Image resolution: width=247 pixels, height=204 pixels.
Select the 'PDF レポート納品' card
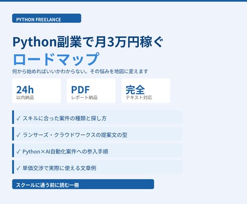tap(91, 91)
